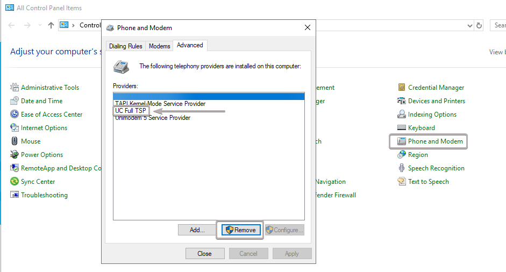Viewport: 506px width, 272px height.
Task: Click the Power Options icon
Action: click(15, 155)
